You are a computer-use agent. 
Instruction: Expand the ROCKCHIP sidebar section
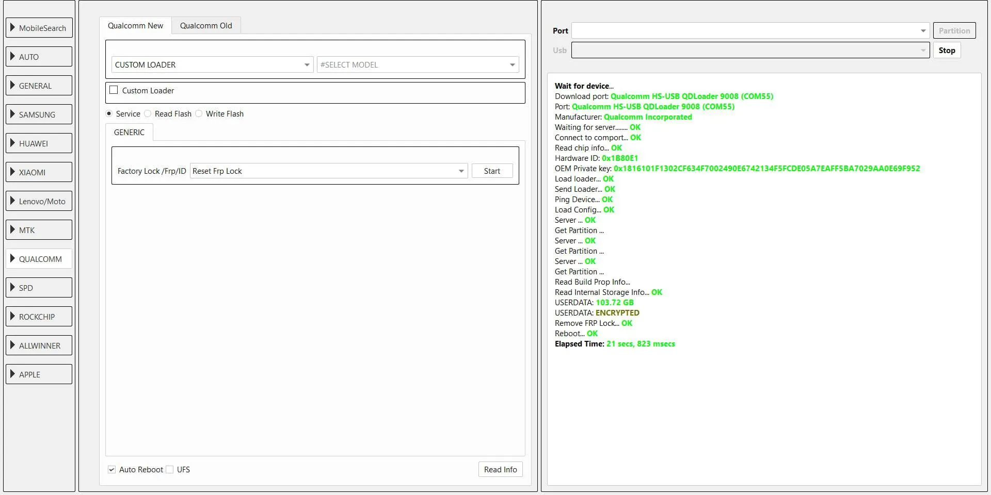[39, 317]
